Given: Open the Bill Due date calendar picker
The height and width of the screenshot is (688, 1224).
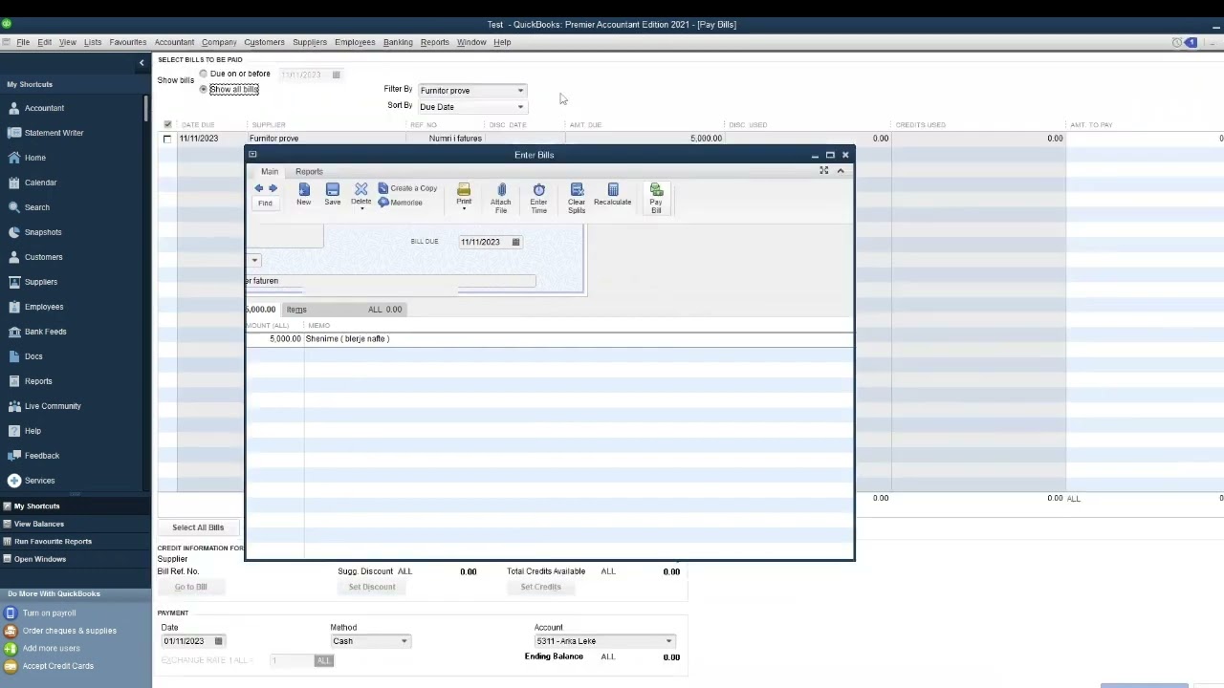Looking at the screenshot, I should point(515,242).
